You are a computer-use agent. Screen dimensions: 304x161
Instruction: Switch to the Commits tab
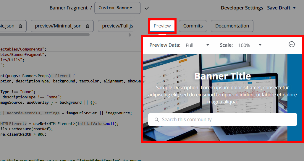(193, 26)
